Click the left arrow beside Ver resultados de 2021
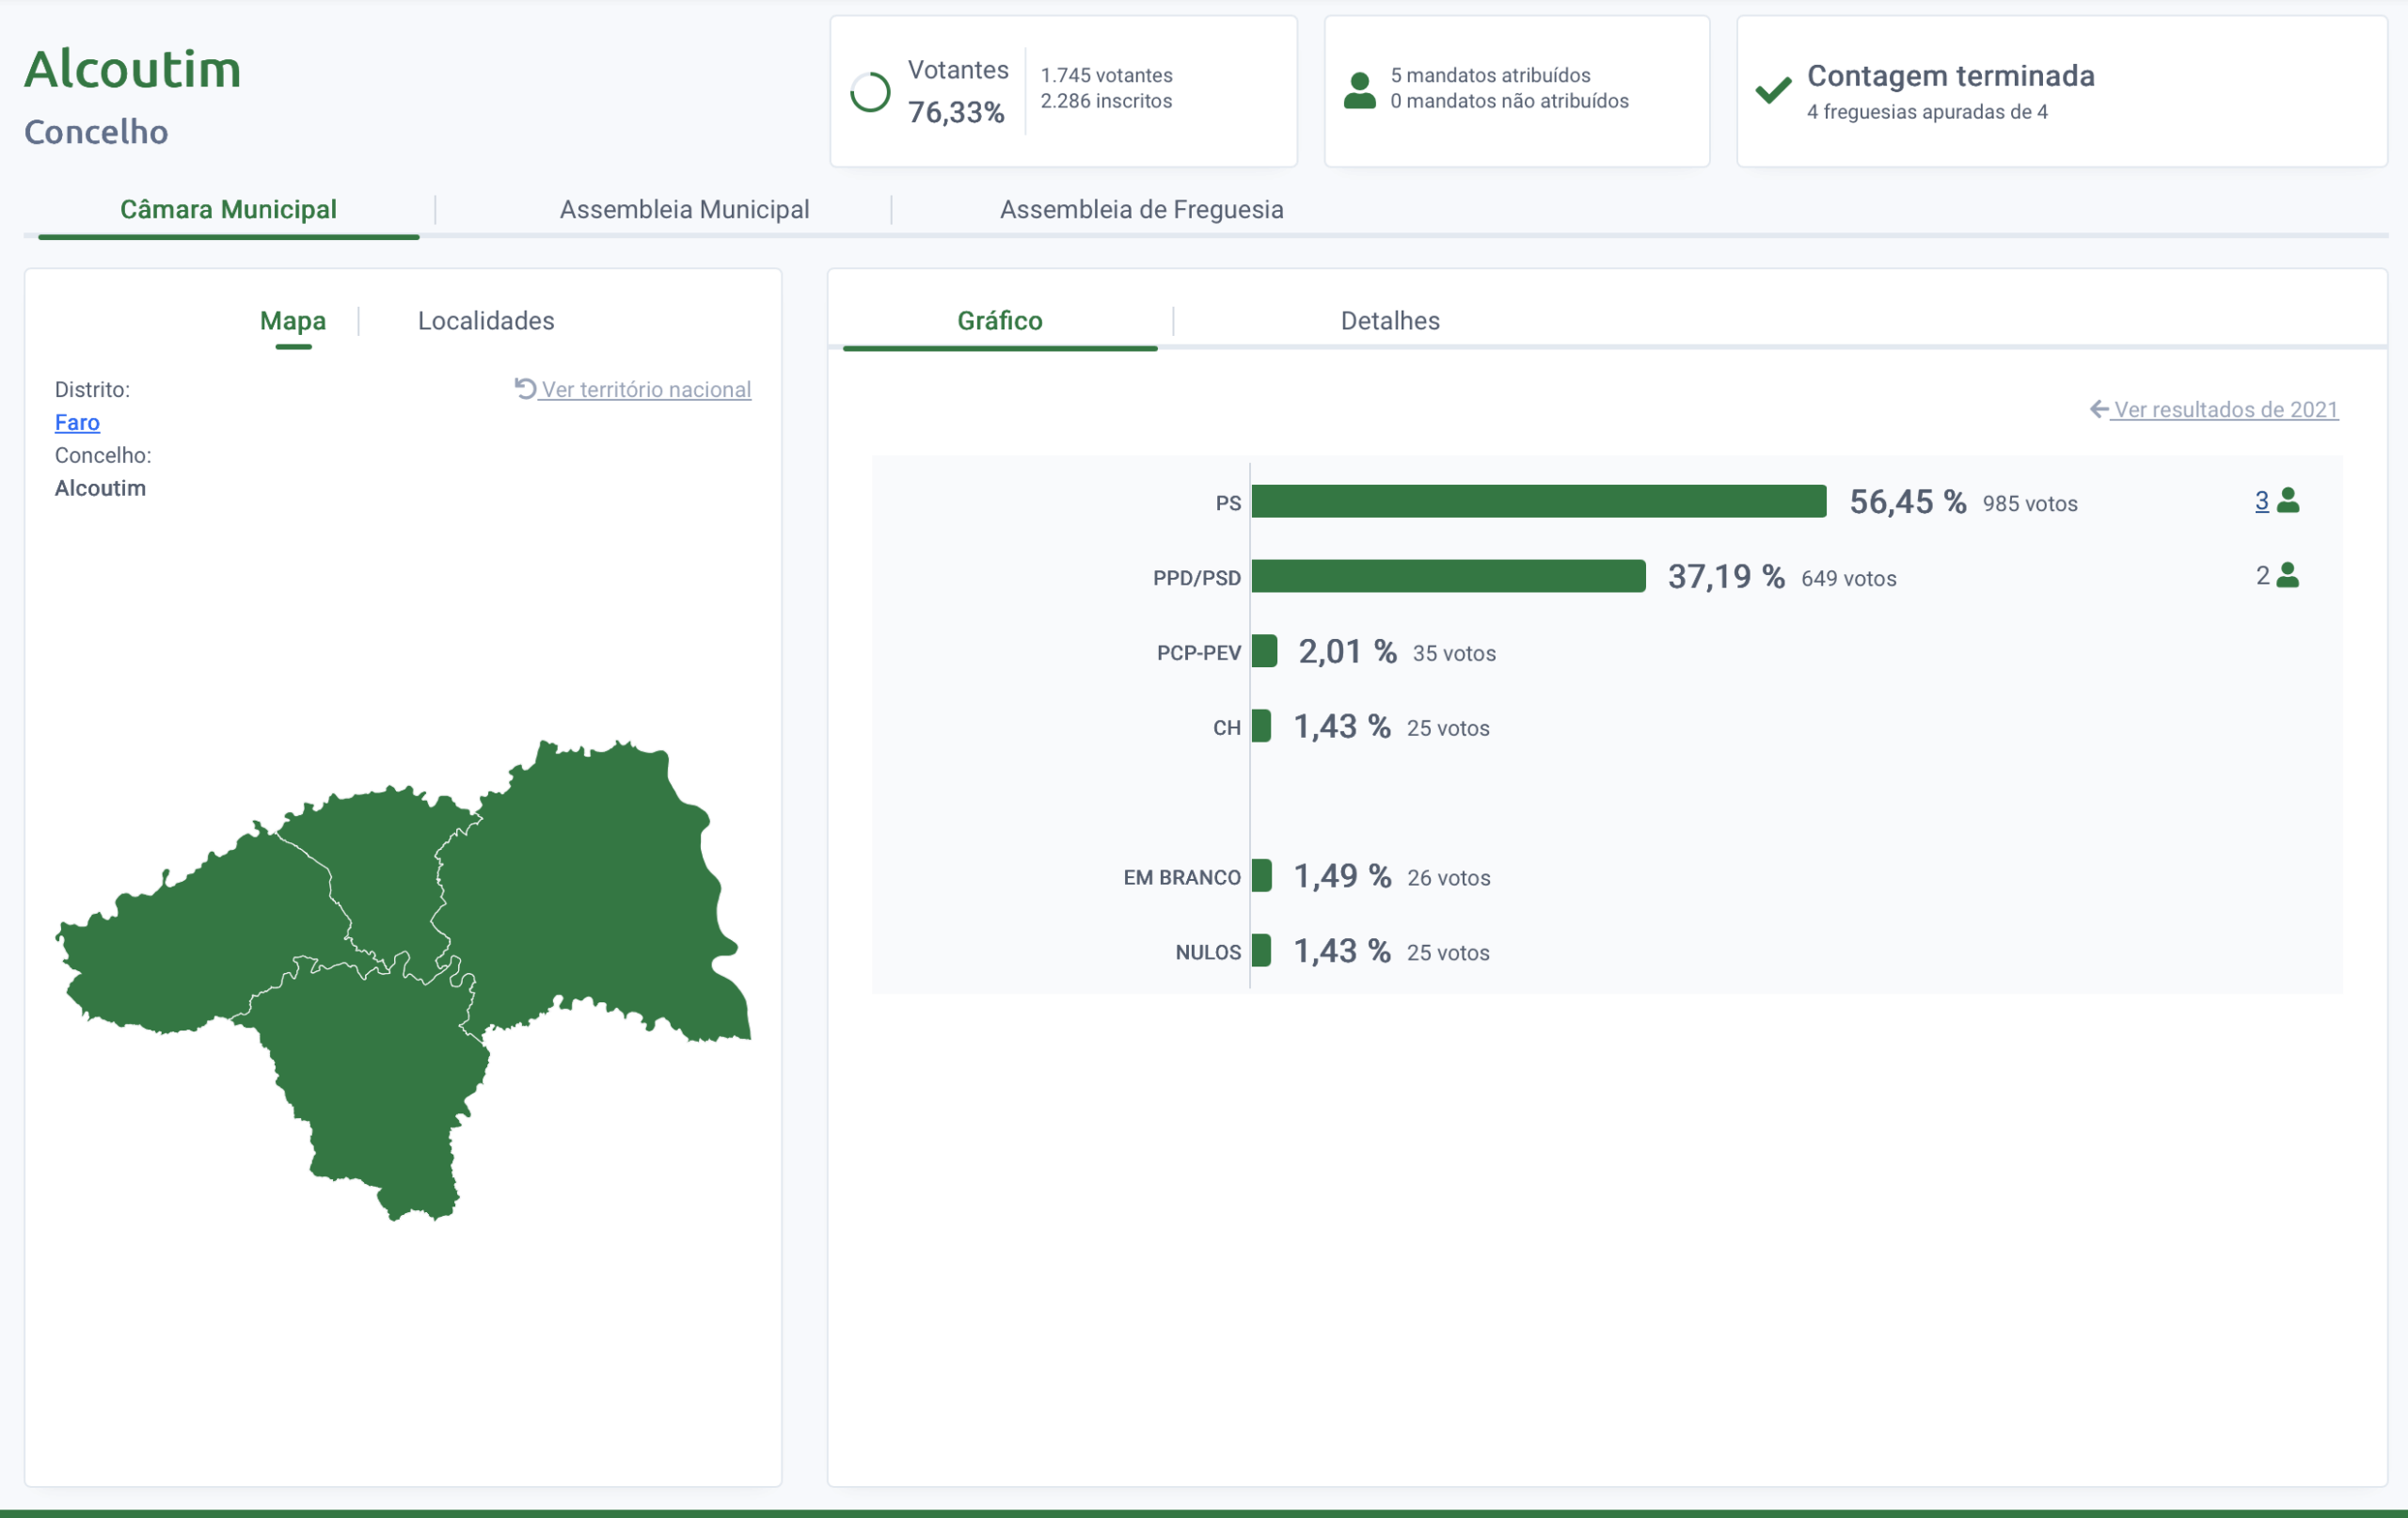2408x1518 pixels. coord(2099,409)
